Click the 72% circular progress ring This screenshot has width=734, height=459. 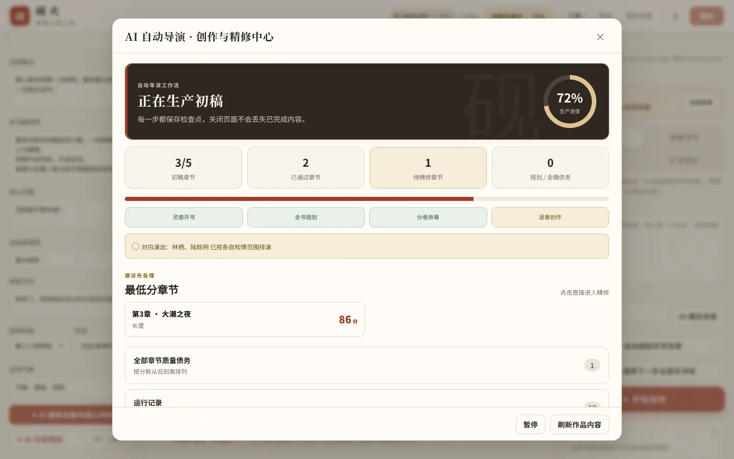570,101
